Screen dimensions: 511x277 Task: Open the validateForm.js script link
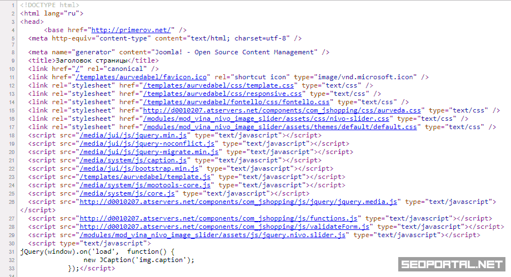[x=225, y=227]
